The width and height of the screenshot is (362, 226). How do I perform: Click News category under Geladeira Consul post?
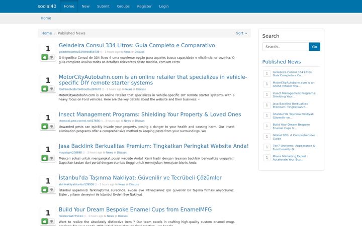click(x=127, y=52)
